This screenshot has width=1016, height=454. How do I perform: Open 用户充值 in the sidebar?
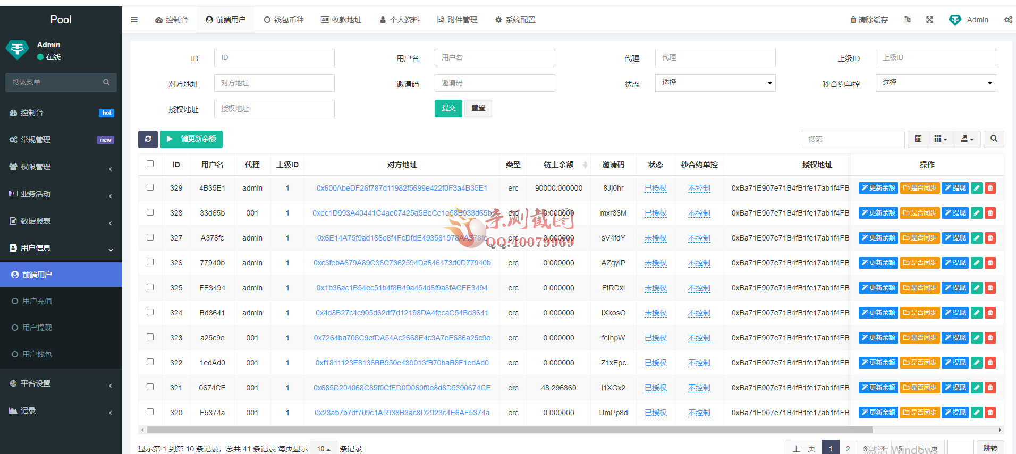coord(37,301)
